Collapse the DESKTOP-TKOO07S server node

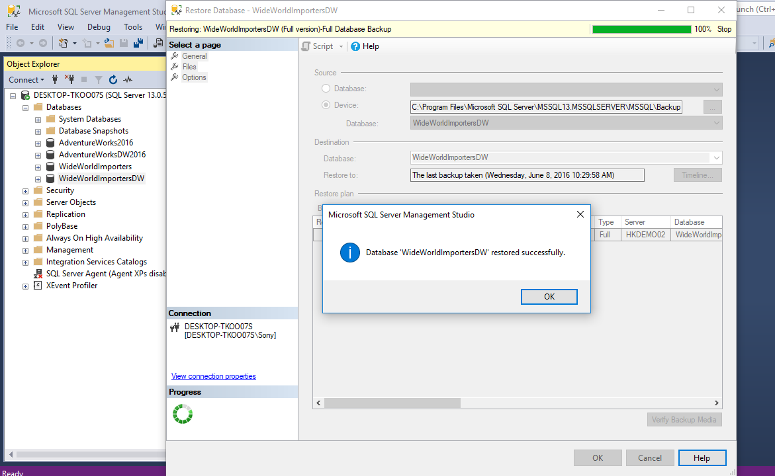tap(13, 96)
